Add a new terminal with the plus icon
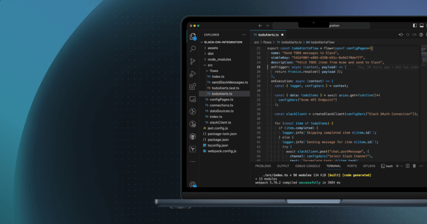 [x=397, y=166]
